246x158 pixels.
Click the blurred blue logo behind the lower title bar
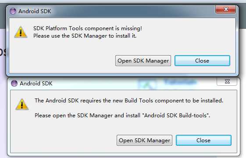click(x=167, y=83)
